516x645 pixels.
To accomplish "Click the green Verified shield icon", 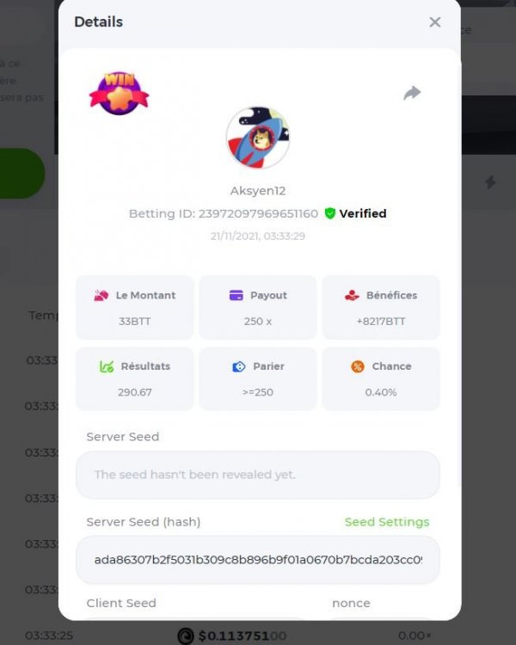I will 329,213.
